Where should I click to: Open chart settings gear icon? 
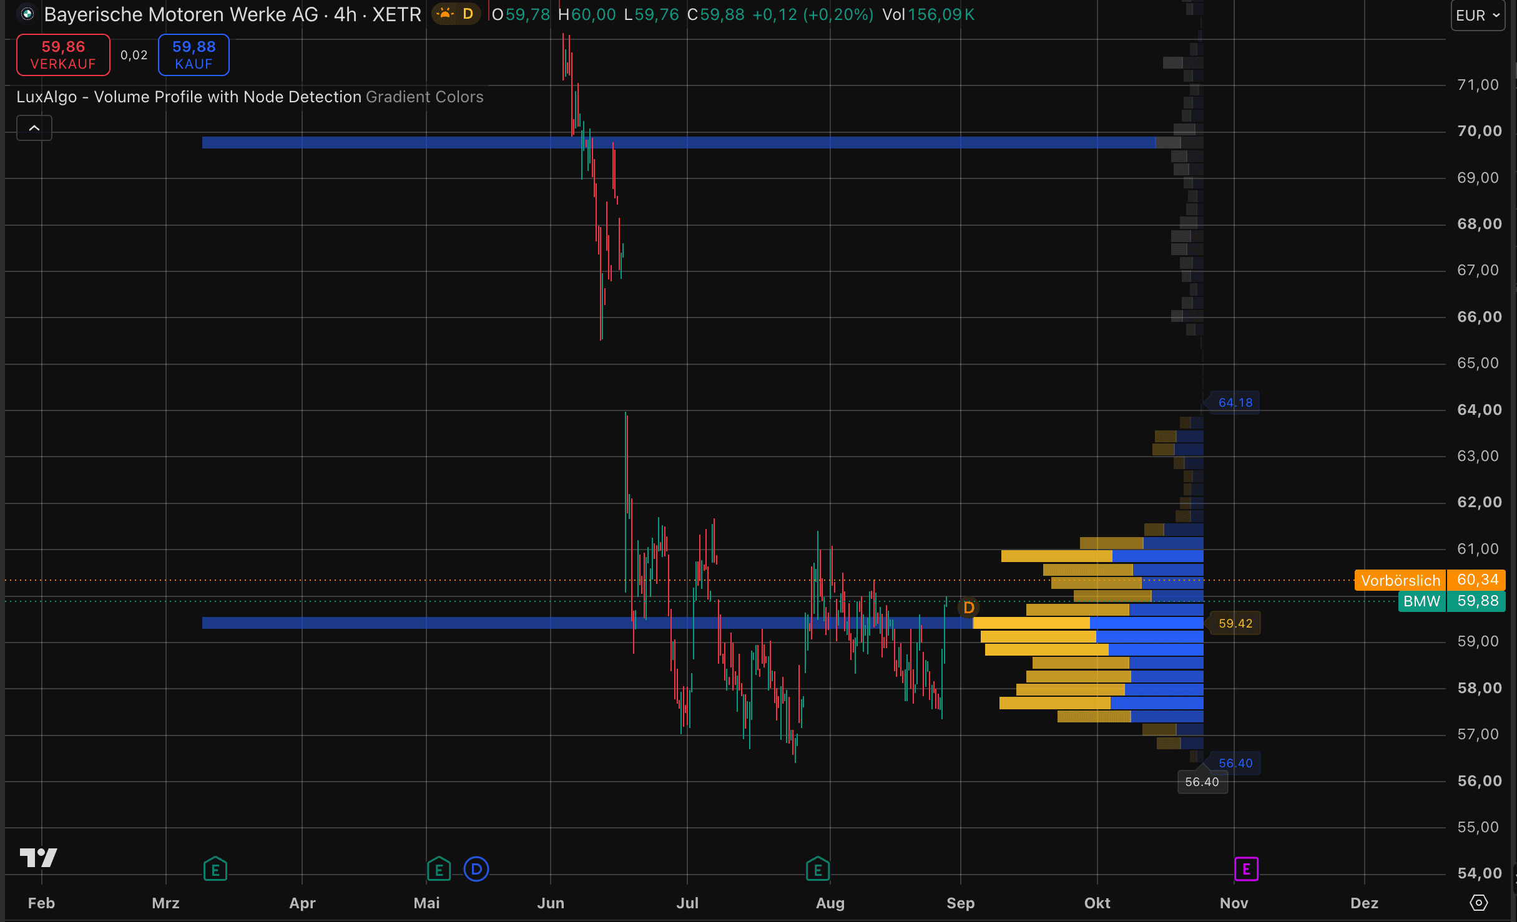(x=1478, y=903)
